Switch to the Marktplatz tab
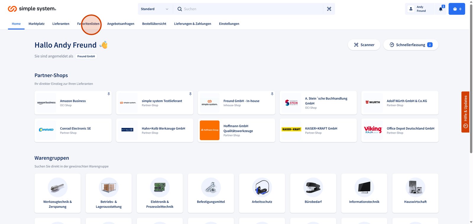Screen dimensions: 473x224 coord(36,24)
